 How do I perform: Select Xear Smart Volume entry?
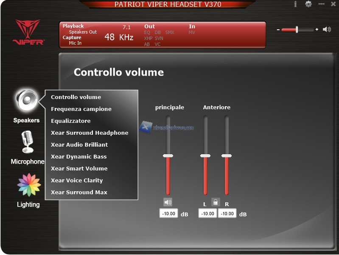(79, 168)
